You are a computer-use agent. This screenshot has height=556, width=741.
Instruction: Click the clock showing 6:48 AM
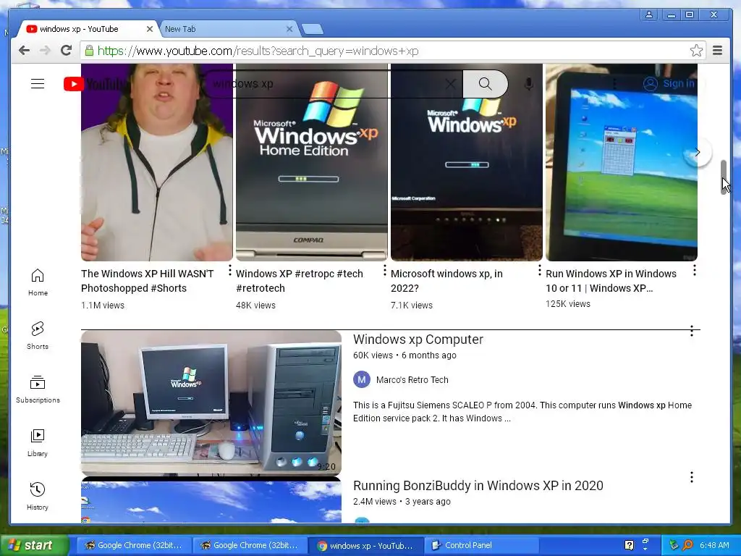pos(714,545)
